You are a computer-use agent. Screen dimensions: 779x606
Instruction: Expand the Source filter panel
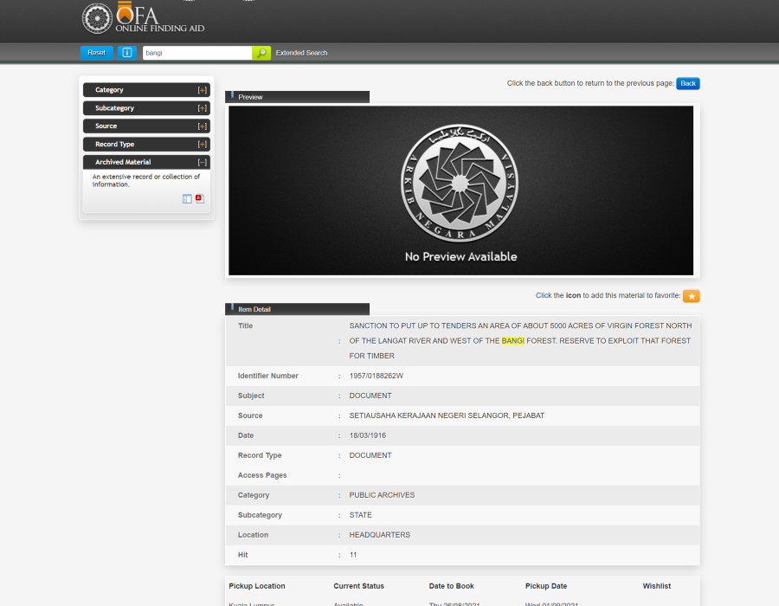203,126
